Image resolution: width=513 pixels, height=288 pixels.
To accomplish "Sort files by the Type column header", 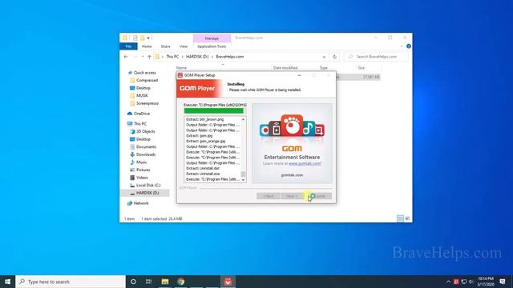I will pyautogui.click(x=324, y=67).
